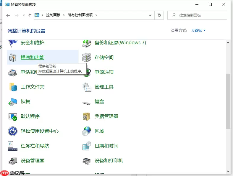The height and width of the screenshot is (176, 233).
Task: Open the 电源选项 link
Action: pyautogui.click(x=104, y=72)
